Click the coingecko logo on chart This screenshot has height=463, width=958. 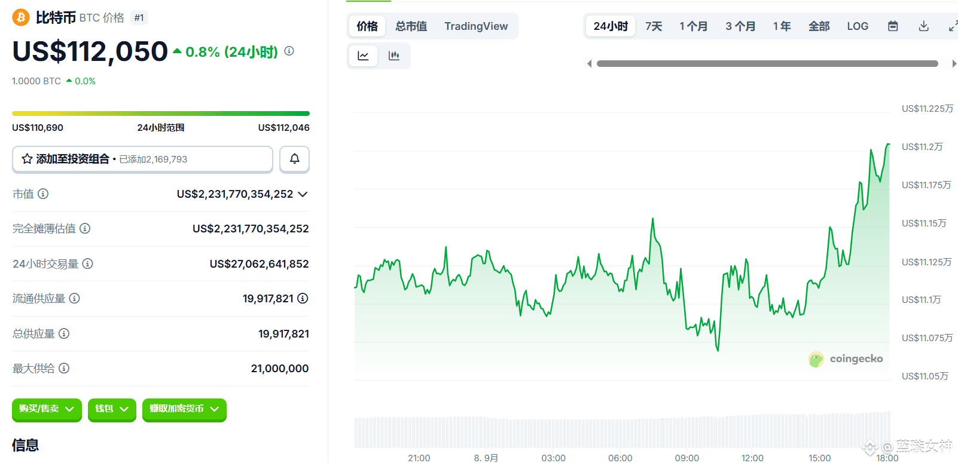pyautogui.click(x=846, y=358)
